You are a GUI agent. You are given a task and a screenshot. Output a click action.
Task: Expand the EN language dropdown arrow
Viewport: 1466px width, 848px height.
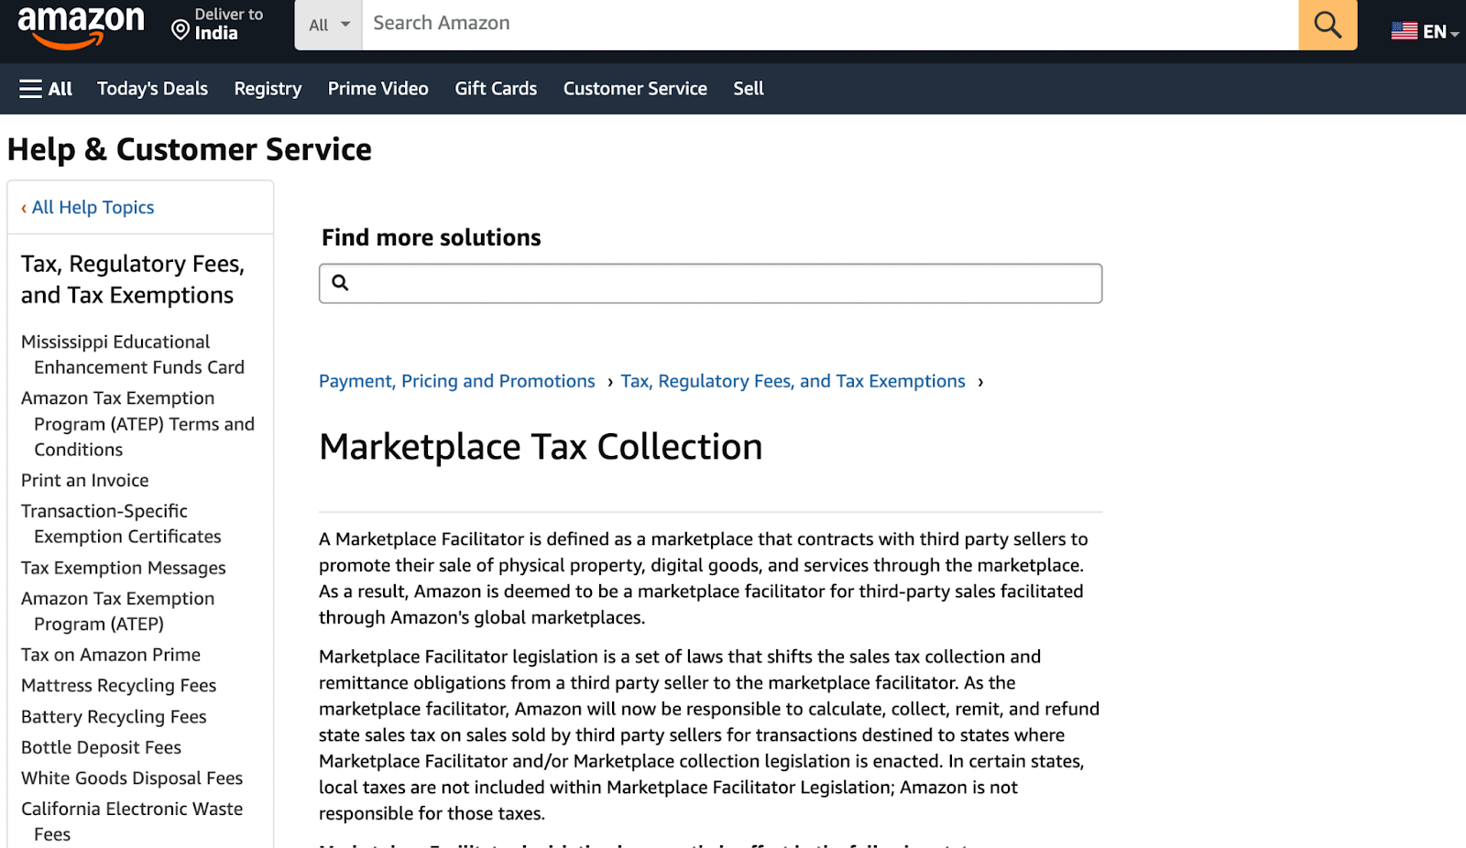click(1455, 34)
